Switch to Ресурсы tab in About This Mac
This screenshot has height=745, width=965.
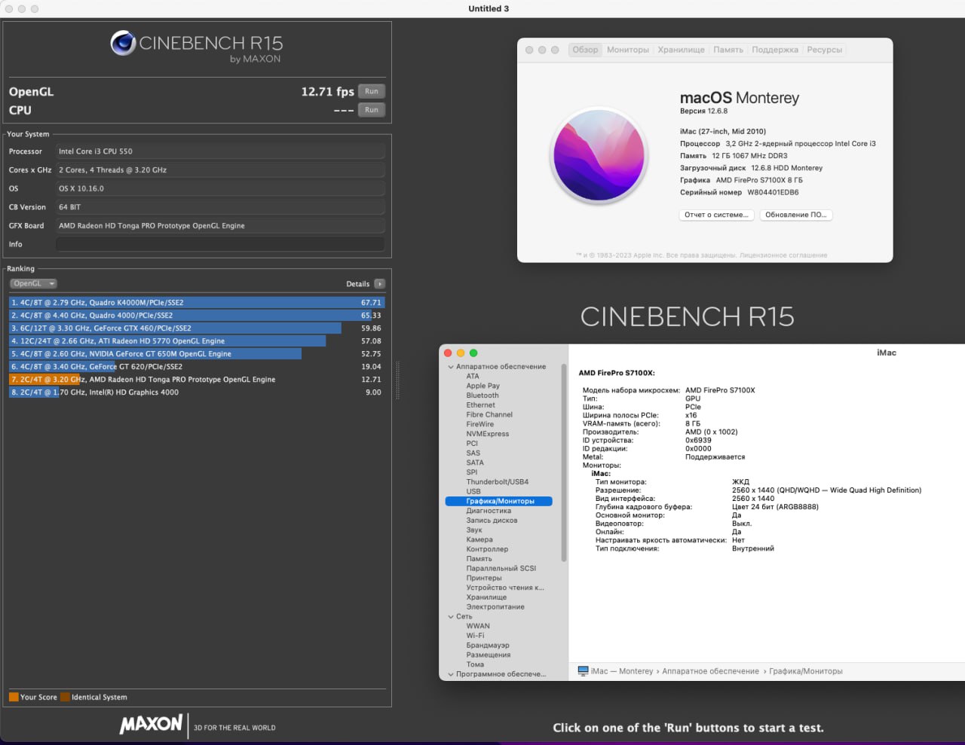click(x=825, y=50)
